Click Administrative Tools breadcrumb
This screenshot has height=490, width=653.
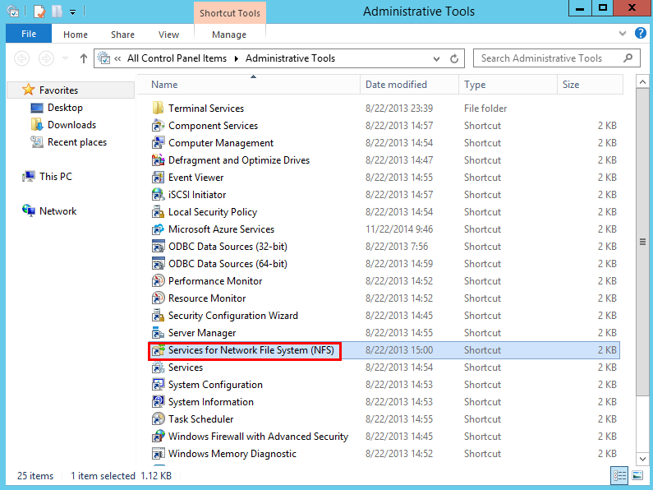tap(290, 58)
